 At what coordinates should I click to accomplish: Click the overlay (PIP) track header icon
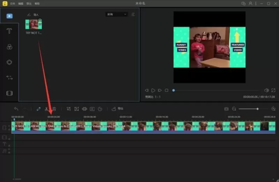point(5,137)
